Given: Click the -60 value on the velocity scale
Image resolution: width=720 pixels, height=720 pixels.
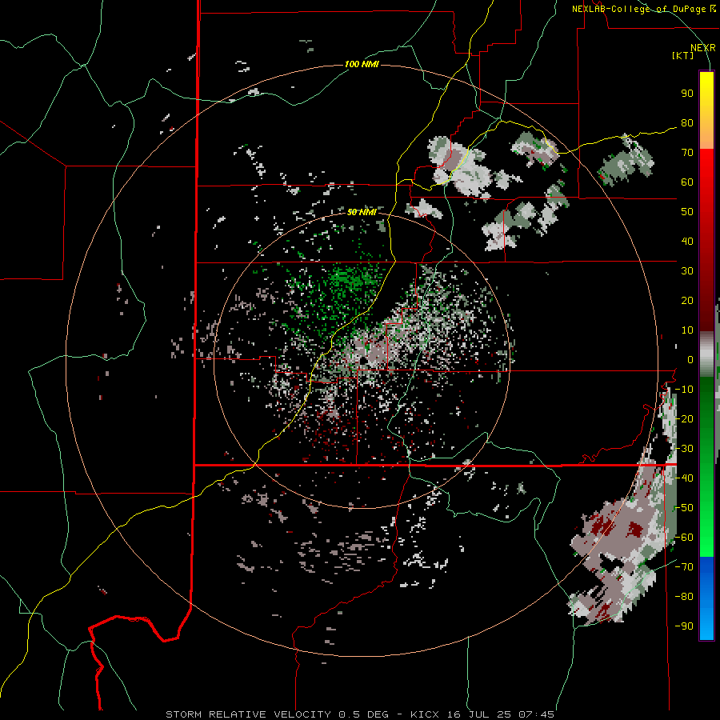Looking at the screenshot, I should (x=684, y=538).
